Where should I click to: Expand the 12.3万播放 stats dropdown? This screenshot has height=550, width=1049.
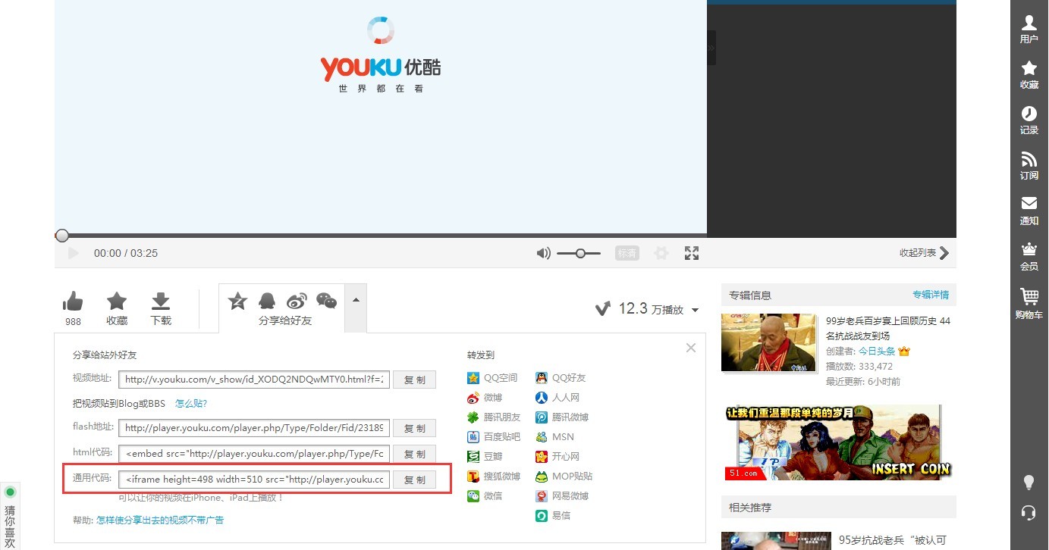point(696,310)
